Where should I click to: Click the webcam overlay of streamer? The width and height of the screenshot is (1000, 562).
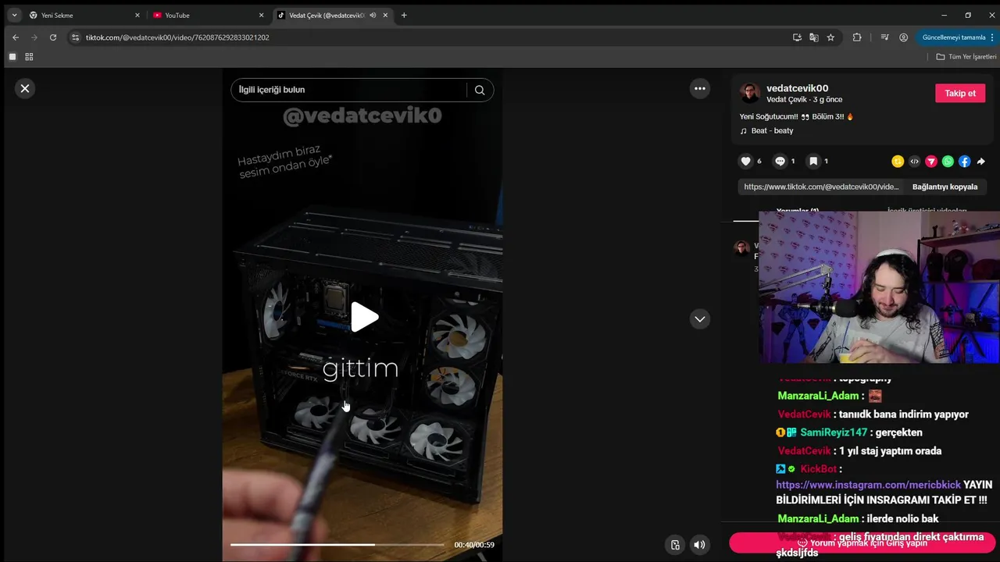[879, 286]
